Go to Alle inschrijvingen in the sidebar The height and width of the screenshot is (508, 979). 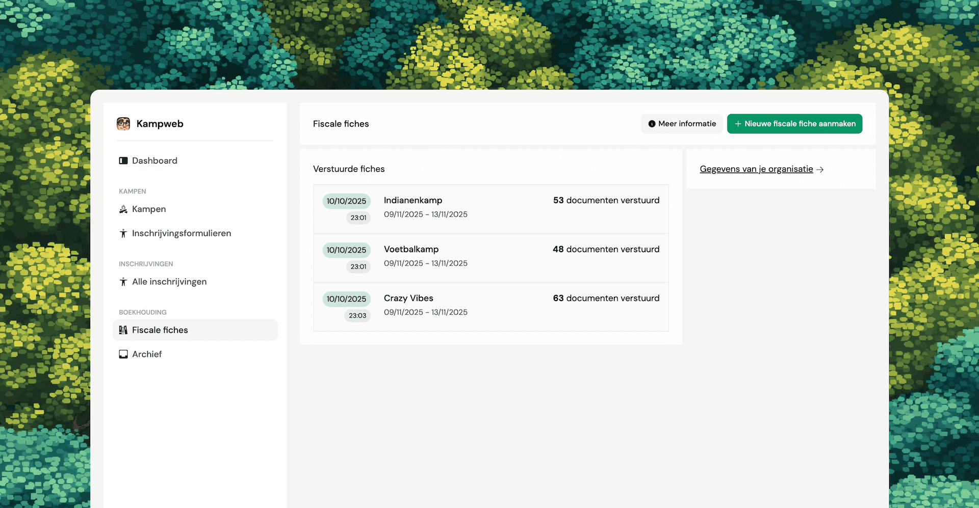pos(169,282)
